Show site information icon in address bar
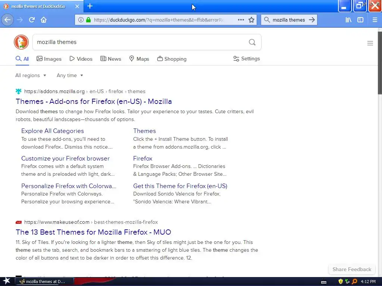Viewport: 382px width, 286px height. 81,20
